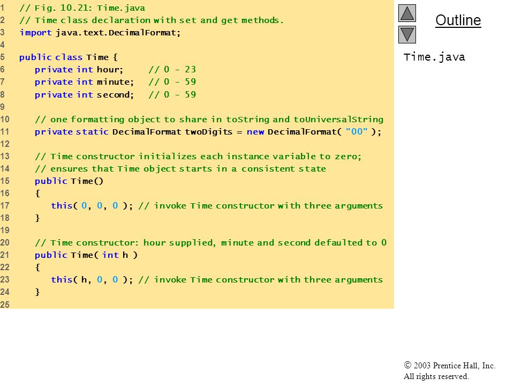Click the 'public Time( int h )' constructor line
This screenshot has width=514, height=386.
86,255
